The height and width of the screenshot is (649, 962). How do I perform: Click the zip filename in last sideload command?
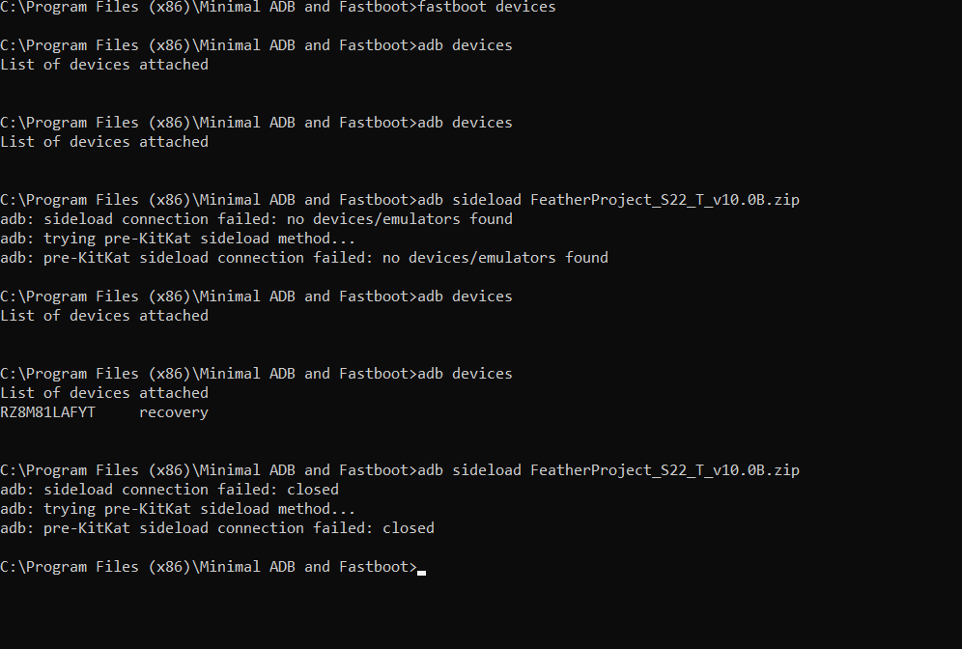tap(665, 470)
